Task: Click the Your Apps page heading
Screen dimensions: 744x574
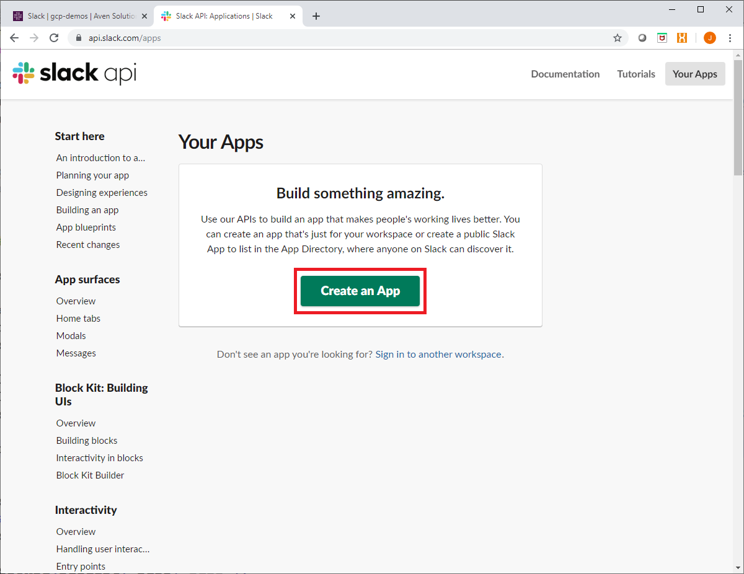Action: coord(221,142)
